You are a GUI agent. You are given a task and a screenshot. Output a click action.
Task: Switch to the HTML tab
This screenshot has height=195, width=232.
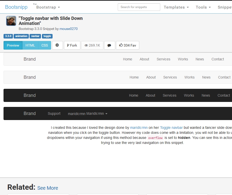click(x=30, y=45)
